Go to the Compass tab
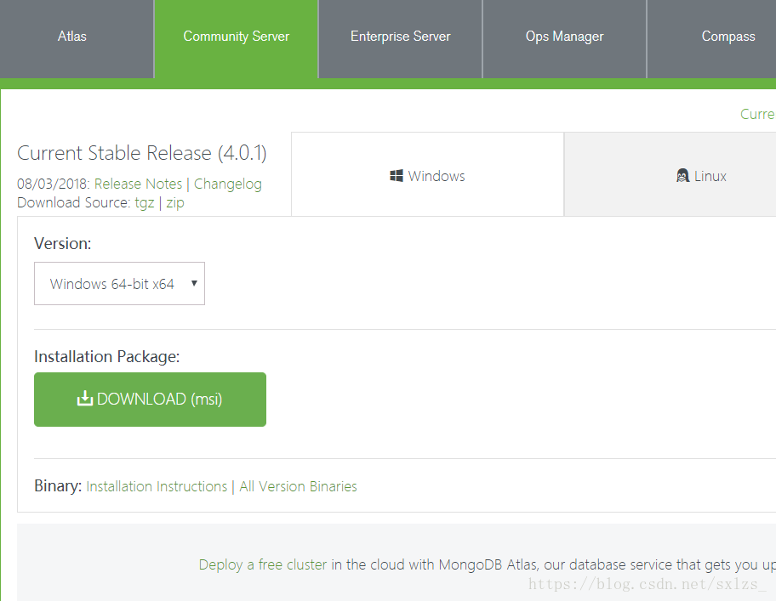 click(711, 38)
